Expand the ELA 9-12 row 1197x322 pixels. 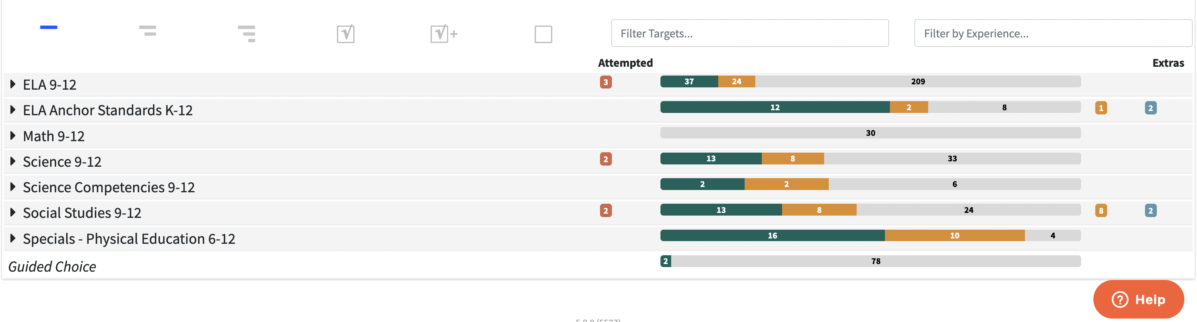pyautogui.click(x=13, y=84)
